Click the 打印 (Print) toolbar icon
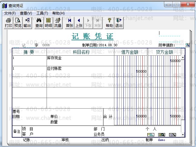This screenshot has height=147, width=196. click(x=8, y=23)
